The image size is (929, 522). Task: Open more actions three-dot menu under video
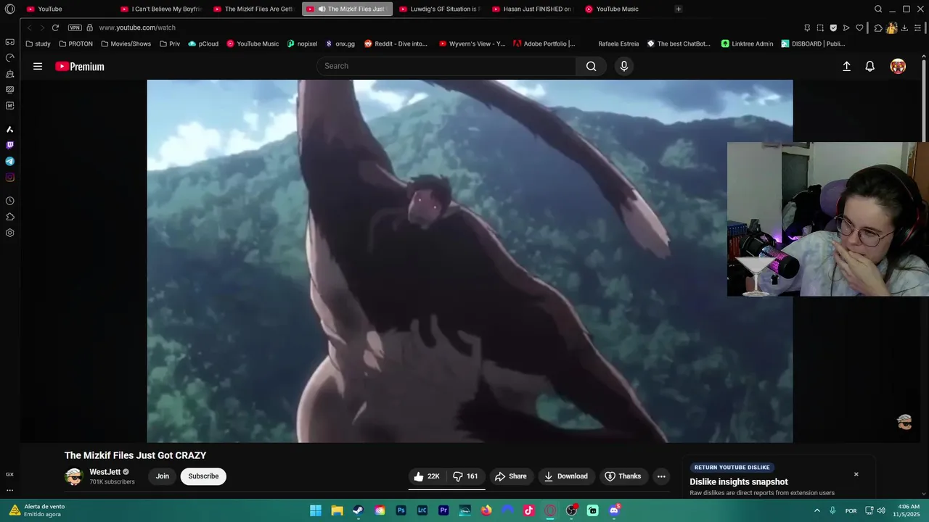click(661, 476)
